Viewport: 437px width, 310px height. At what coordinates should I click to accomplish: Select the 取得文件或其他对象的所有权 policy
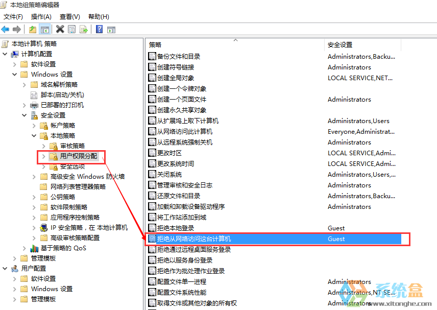pyautogui.click(x=197, y=303)
